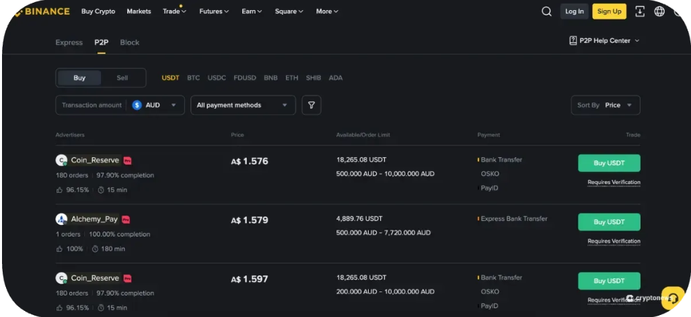Open the Sort By Price dropdown
Screen dimensions: 691x317
point(606,105)
